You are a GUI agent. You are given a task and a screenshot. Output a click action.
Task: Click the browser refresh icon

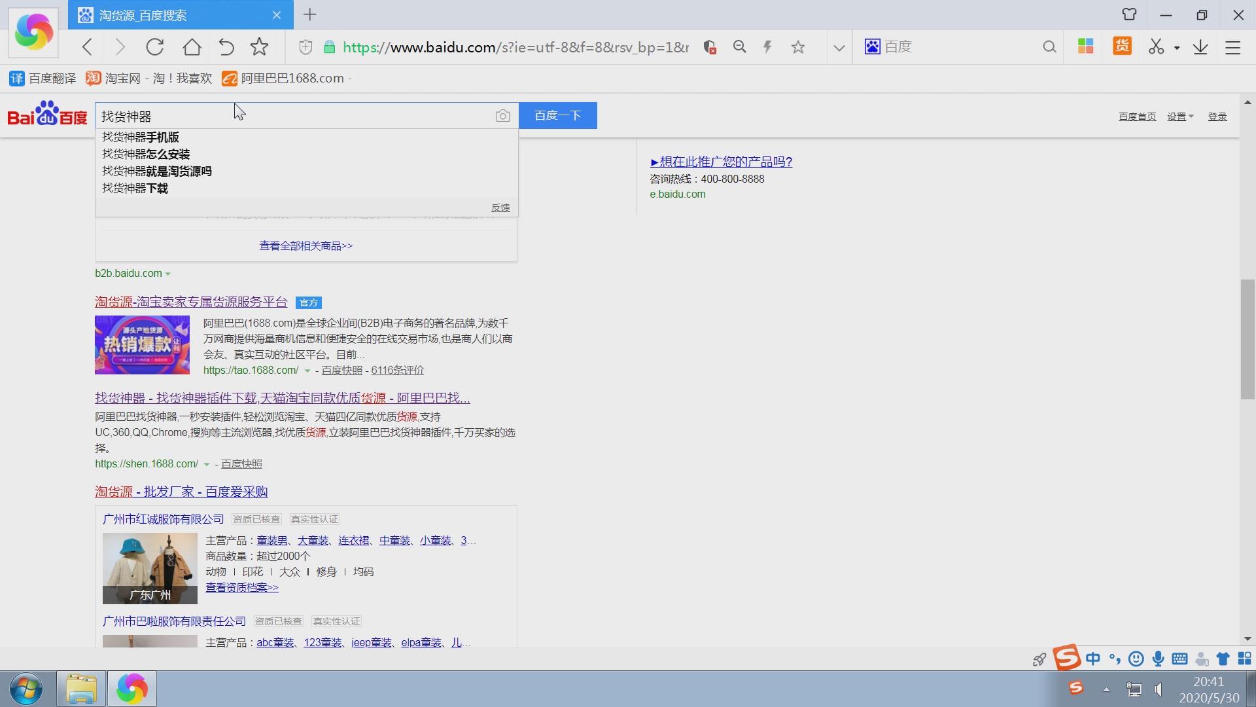click(x=155, y=47)
